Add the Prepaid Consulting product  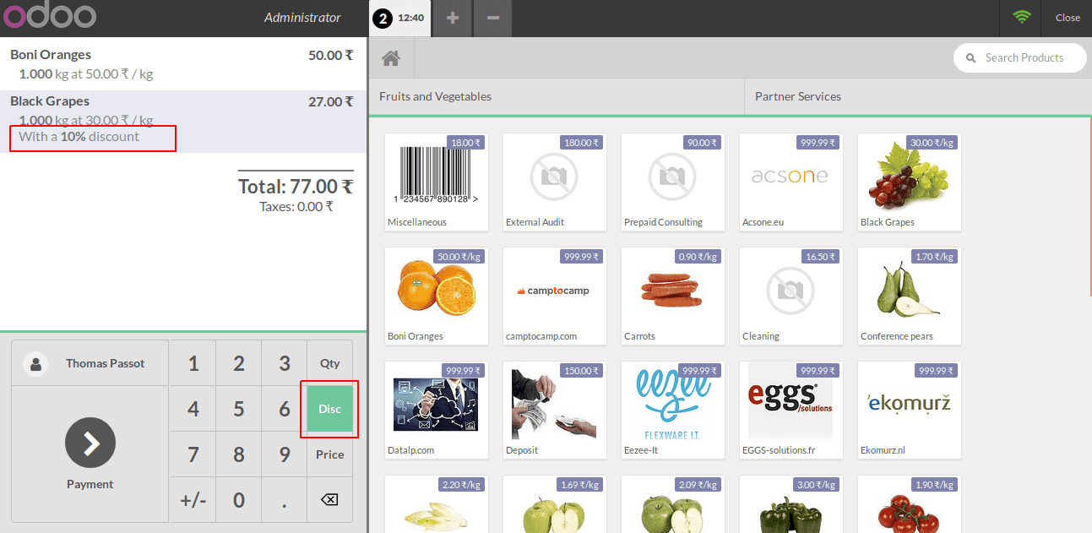[673, 182]
